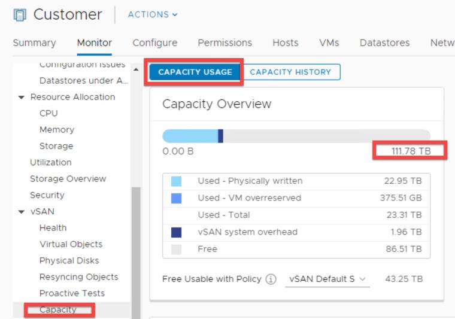Viewport: 455px width, 319px height.
Task: Click the 375.51 GB value
Action: [x=401, y=198]
